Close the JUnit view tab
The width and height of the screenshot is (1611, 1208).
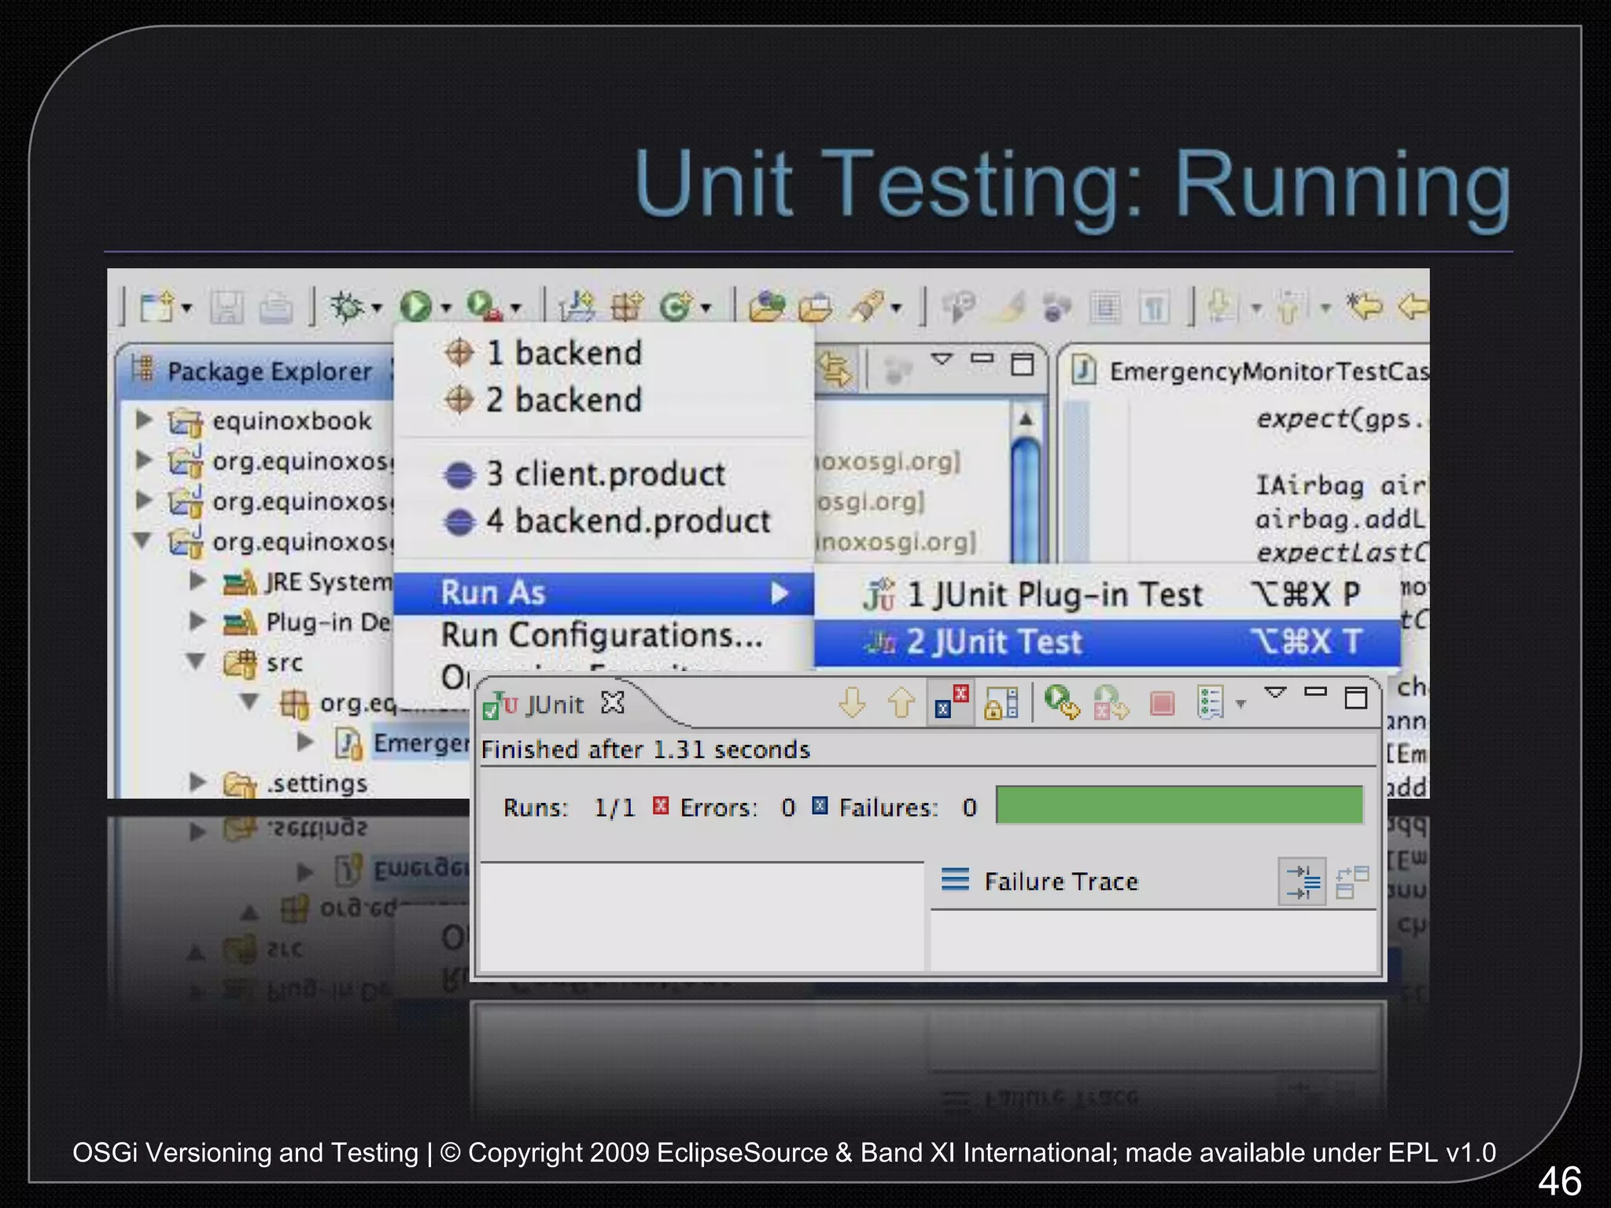[x=612, y=702]
